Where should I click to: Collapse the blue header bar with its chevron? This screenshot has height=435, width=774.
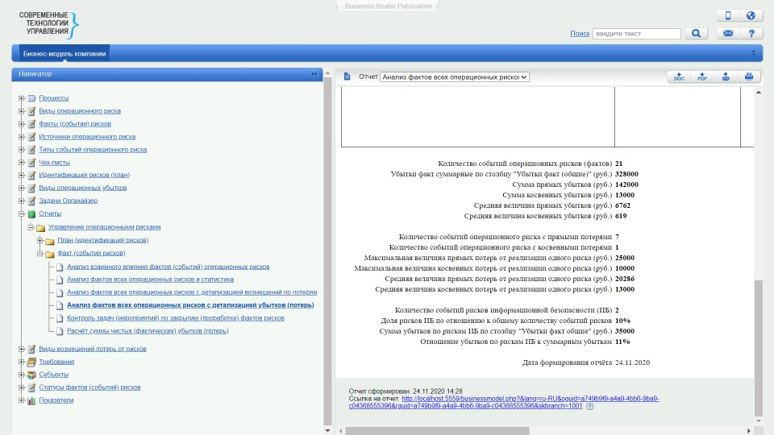point(754,53)
